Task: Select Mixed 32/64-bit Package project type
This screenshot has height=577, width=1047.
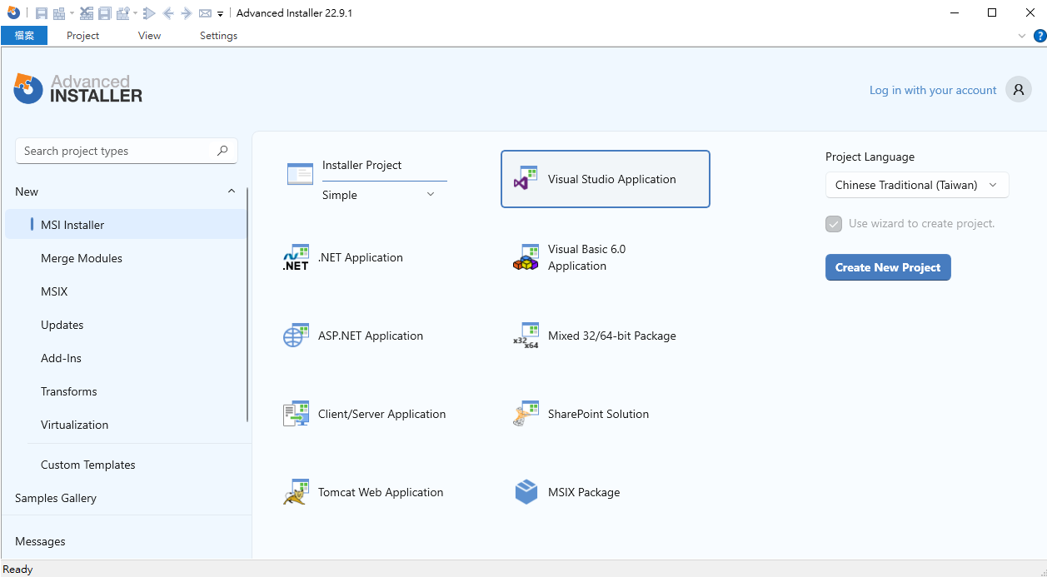Action: pyautogui.click(x=595, y=336)
